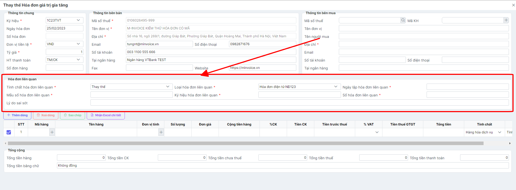The width and height of the screenshot is (516, 190).
Task: Click the seller Tên đơn vị field
Action: [x=211, y=28]
